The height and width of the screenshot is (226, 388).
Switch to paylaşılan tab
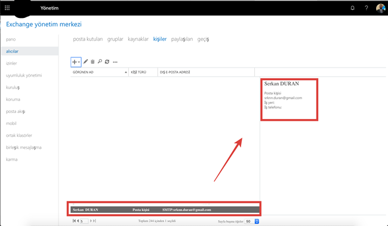click(x=182, y=39)
